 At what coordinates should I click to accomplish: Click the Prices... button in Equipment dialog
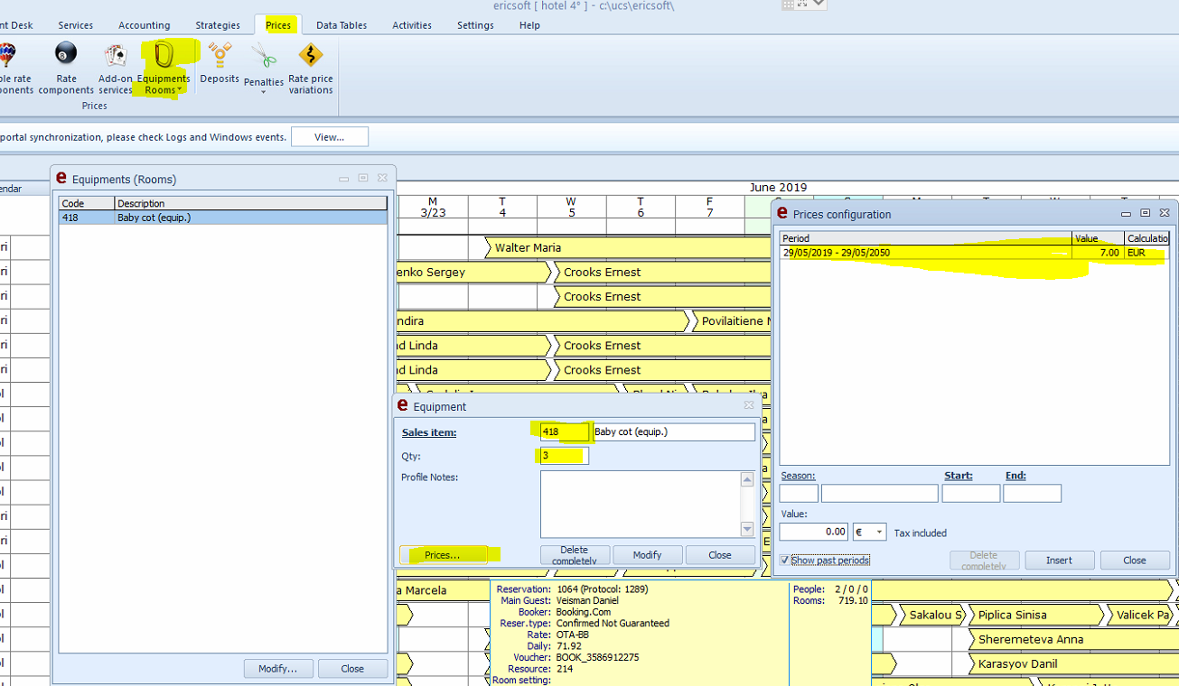click(443, 555)
